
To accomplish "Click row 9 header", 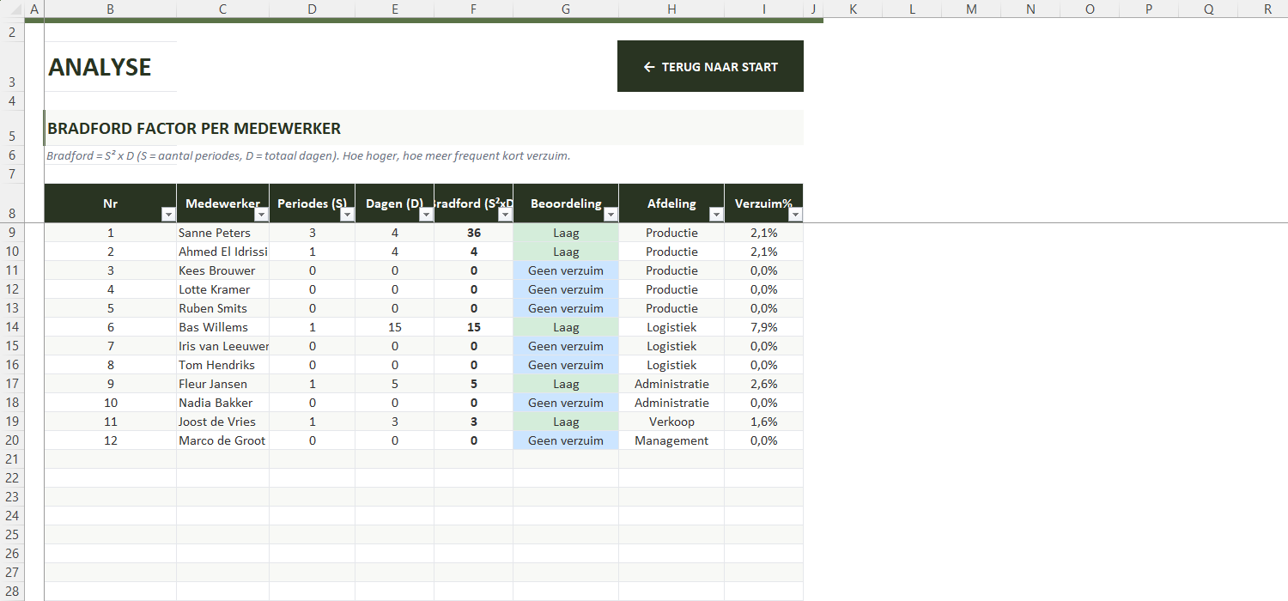I will (12, 233).
